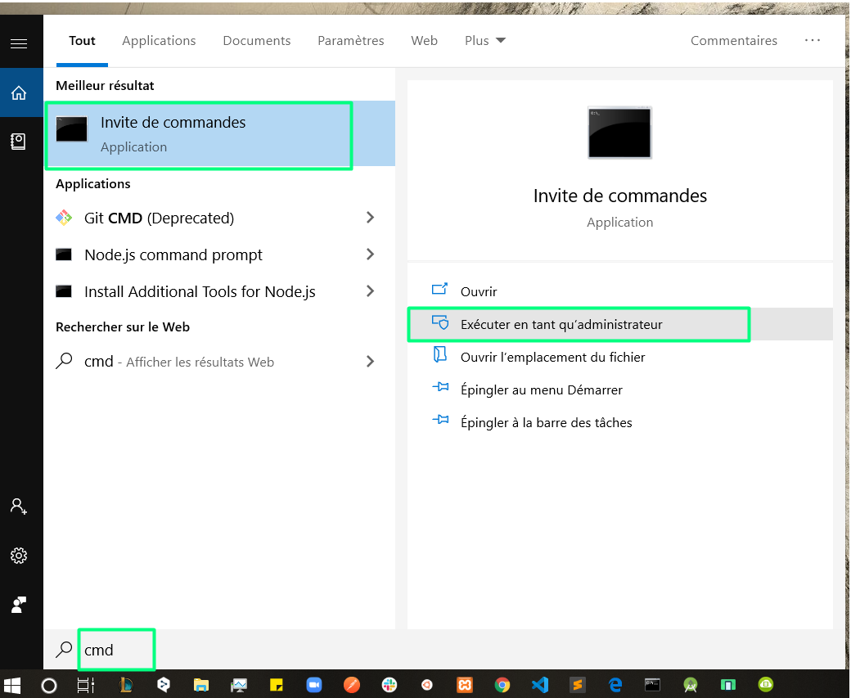
Task: Expand the Plus dropdown in the search filters
Action: pos(484,40)
